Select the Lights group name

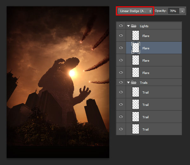(144, 26)
